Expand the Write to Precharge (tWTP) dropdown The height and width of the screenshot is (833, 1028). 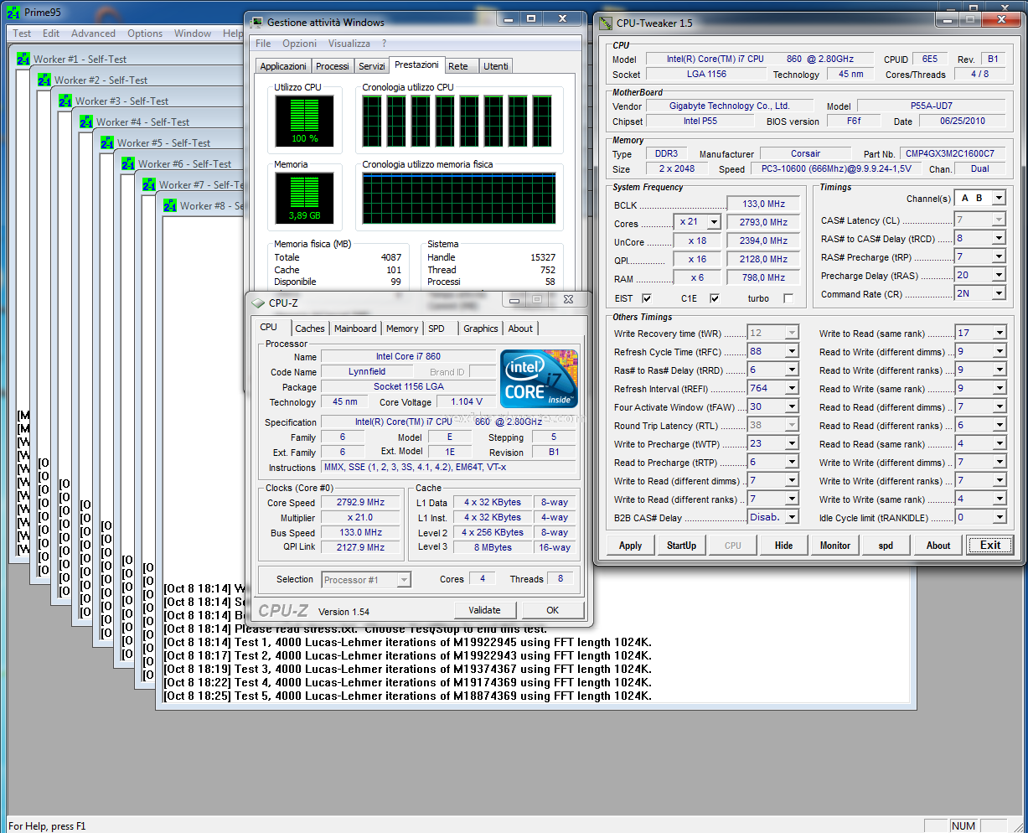[x=792, y=444]
